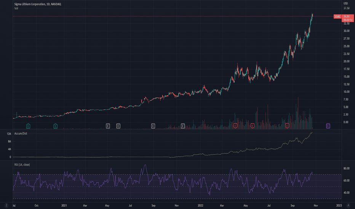Select the Vol indicator label
Screen dimensions: 355x209
click(16, 8)
